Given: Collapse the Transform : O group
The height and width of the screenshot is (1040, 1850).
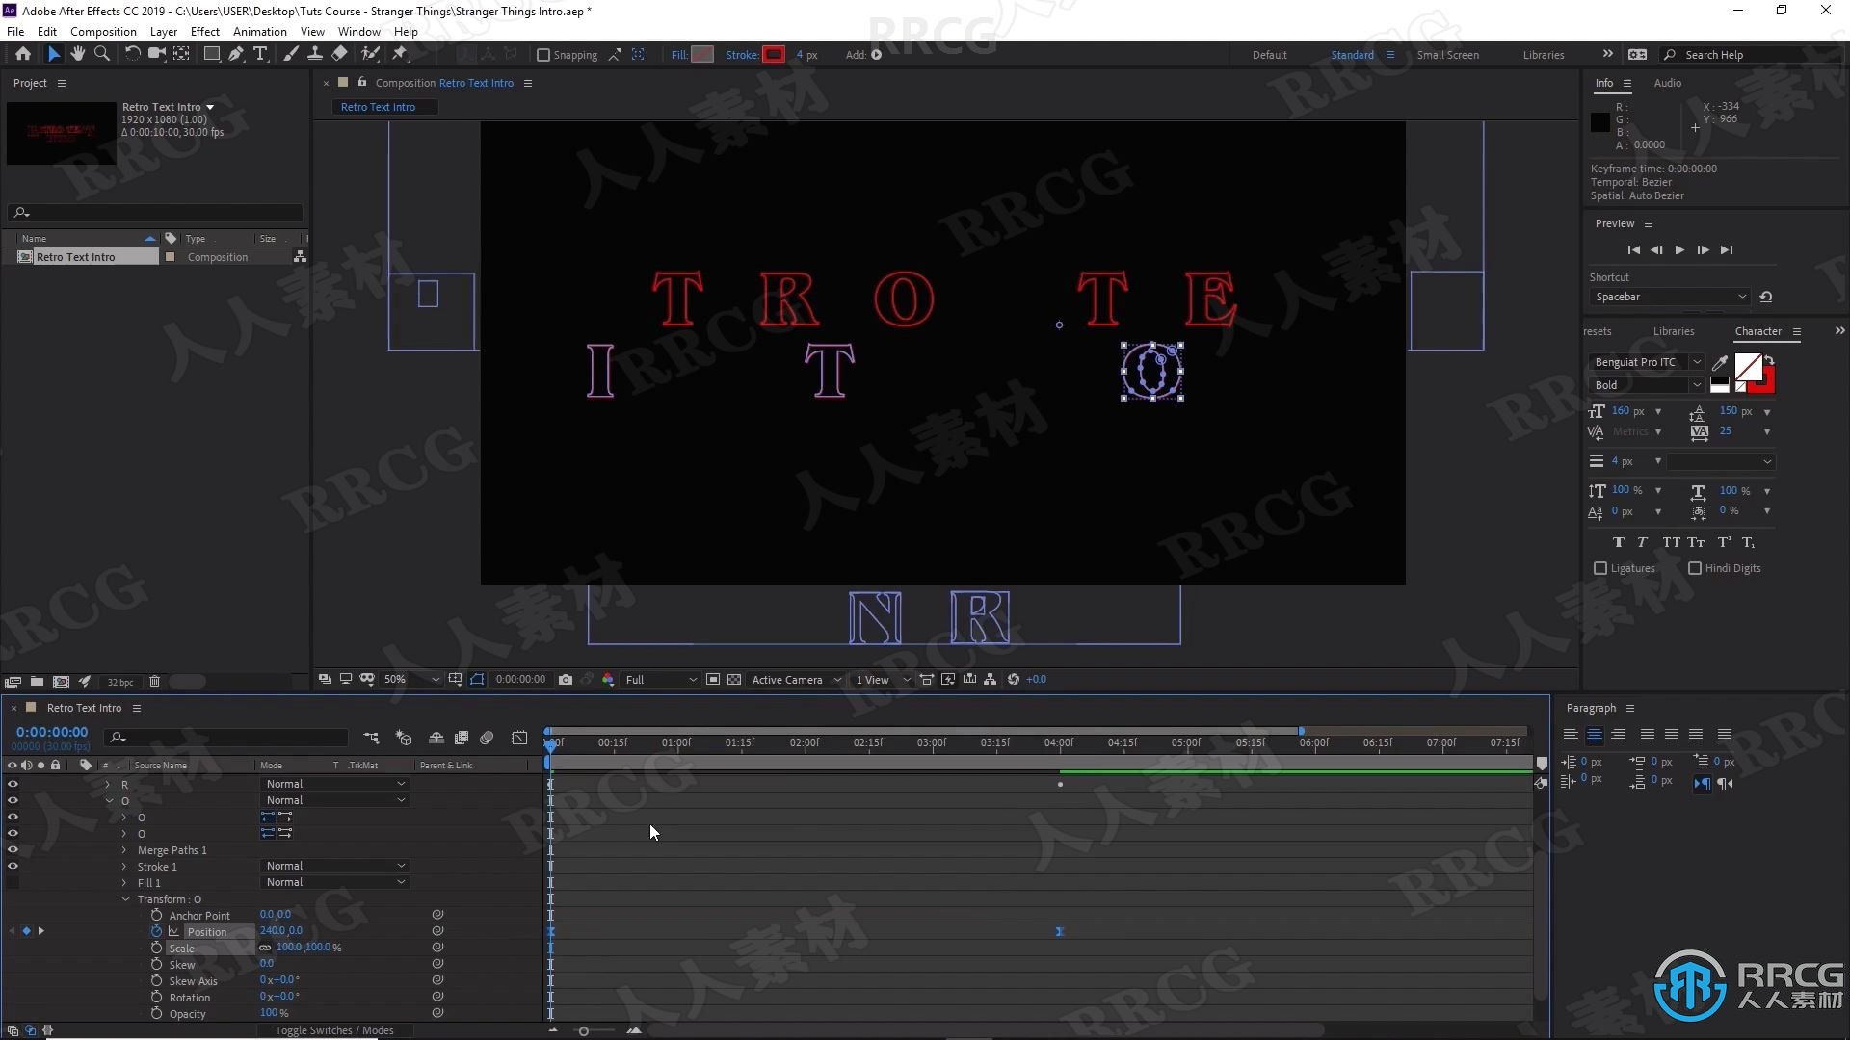Looking at the screenshot, I should tap(125, 898).
